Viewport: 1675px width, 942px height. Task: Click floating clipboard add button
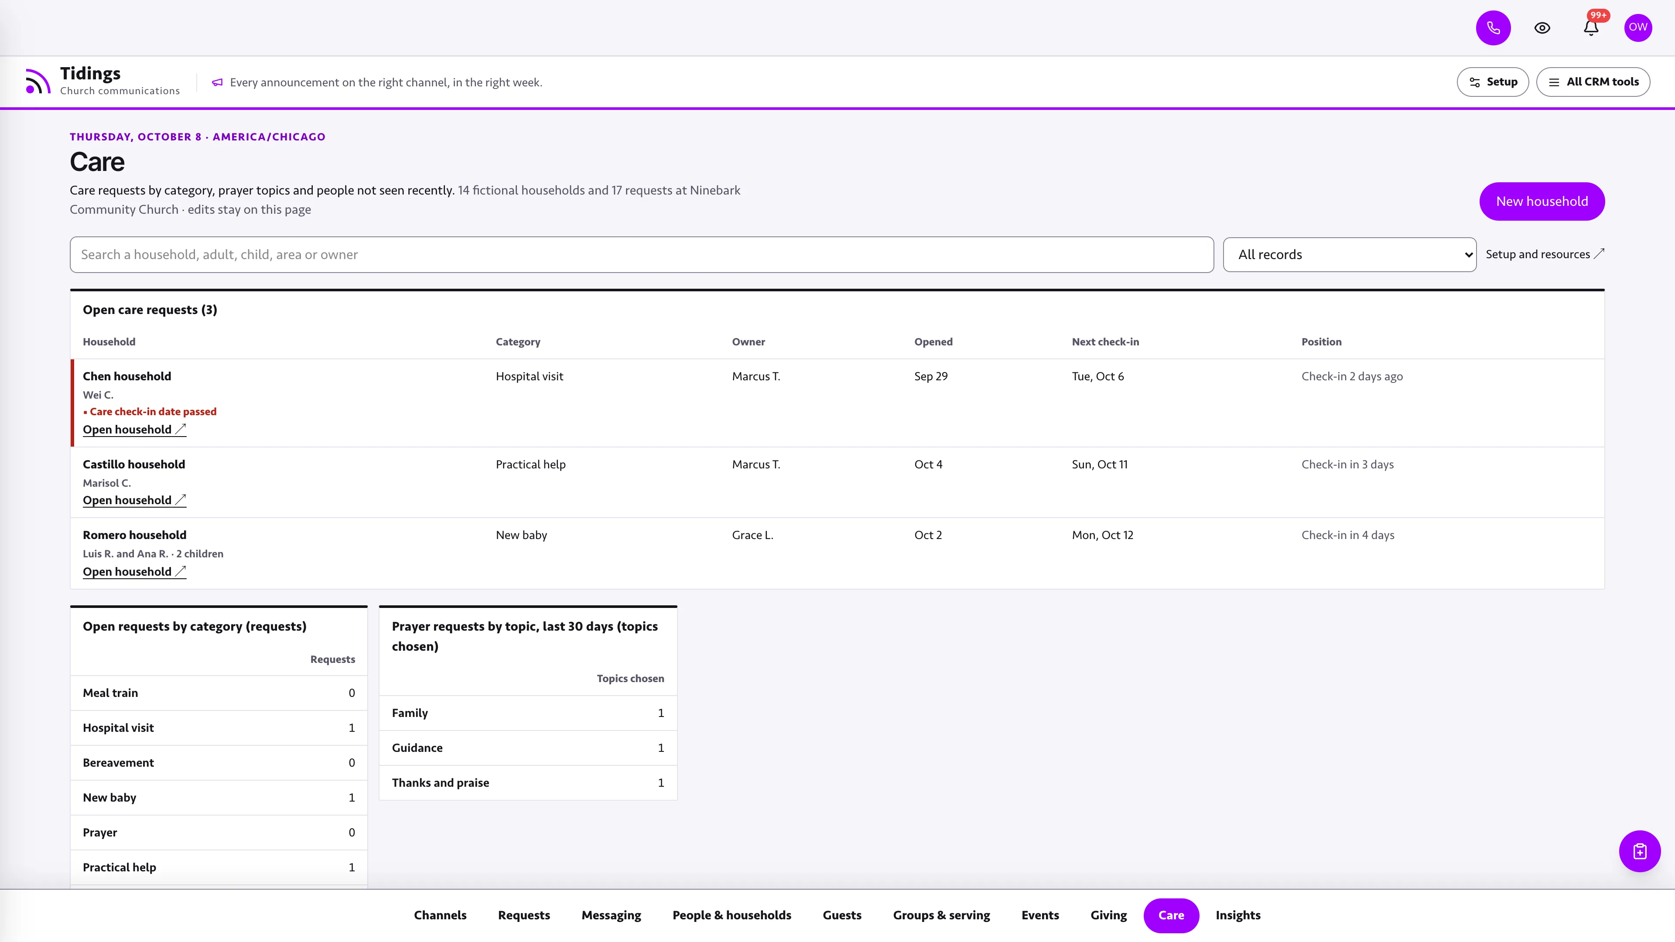[1639, 851]
